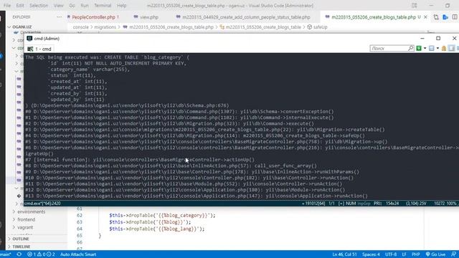Expand the OUTLINE section
Screen dimensions: 459x258
(21, 239)
